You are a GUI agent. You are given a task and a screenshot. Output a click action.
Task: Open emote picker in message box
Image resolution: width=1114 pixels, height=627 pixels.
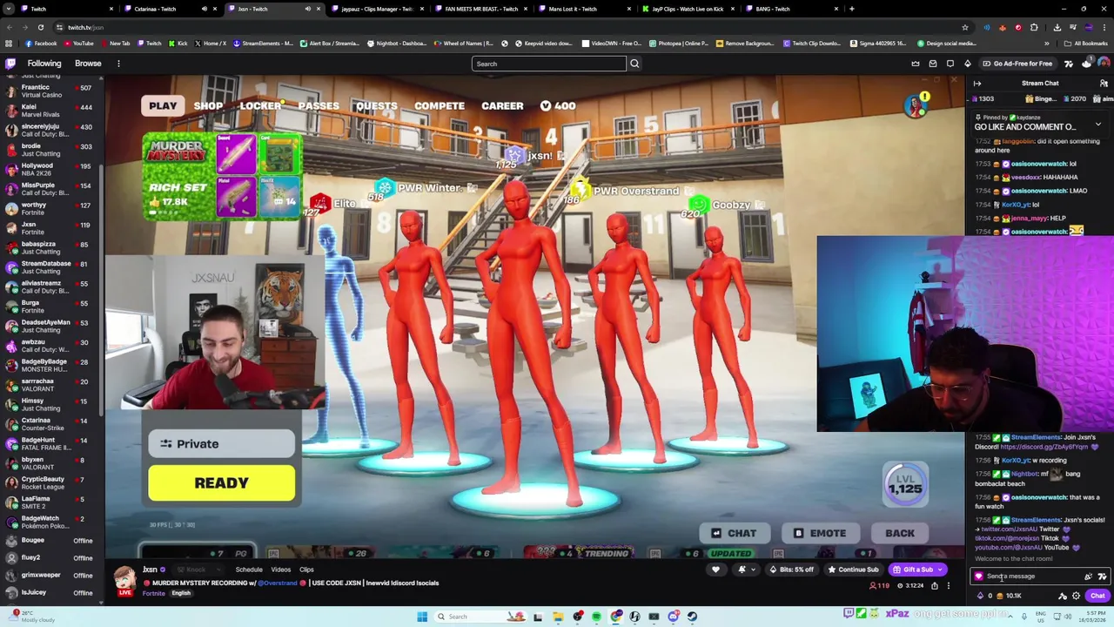point(1102,576)
